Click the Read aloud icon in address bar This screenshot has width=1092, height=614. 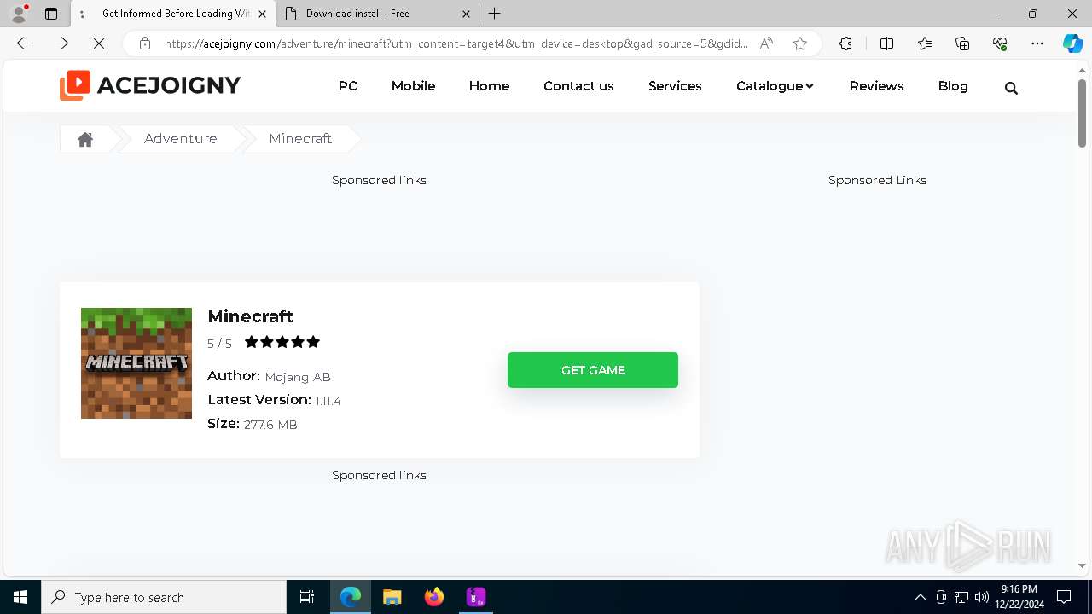click(x=766, y=43)
